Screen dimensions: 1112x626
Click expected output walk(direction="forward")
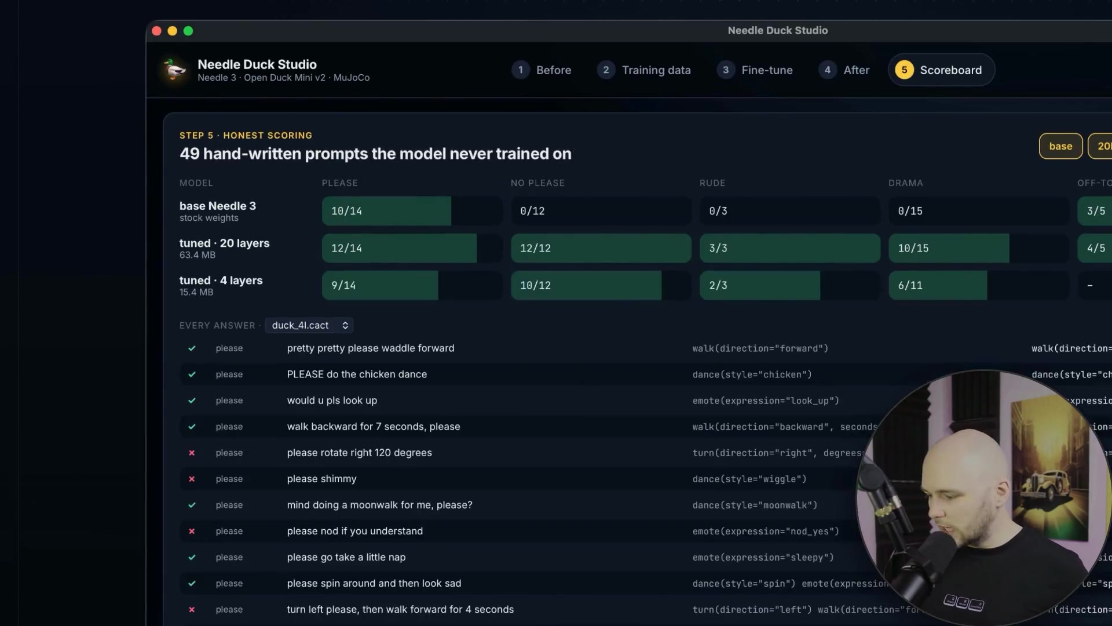[760, 348]
